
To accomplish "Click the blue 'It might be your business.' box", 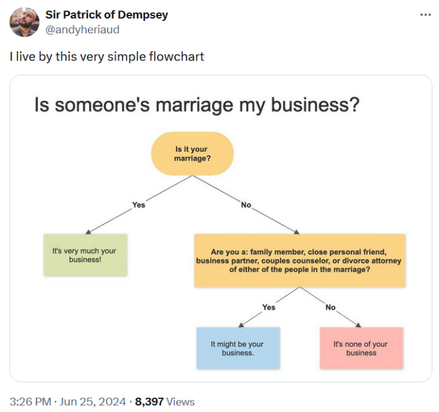I will coord(237,348).
